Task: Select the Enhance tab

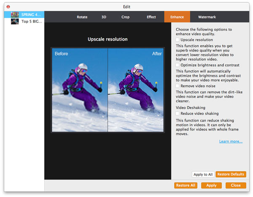Action: [177, 17]
